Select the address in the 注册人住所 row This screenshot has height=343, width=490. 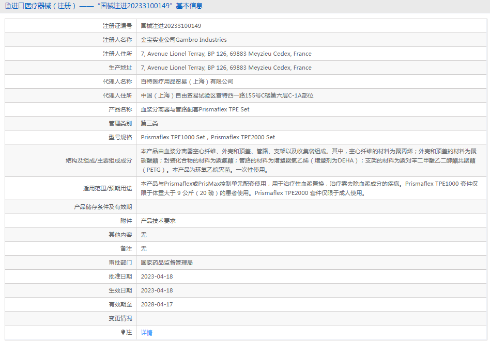pyautogui.click(x=226, y=54)
